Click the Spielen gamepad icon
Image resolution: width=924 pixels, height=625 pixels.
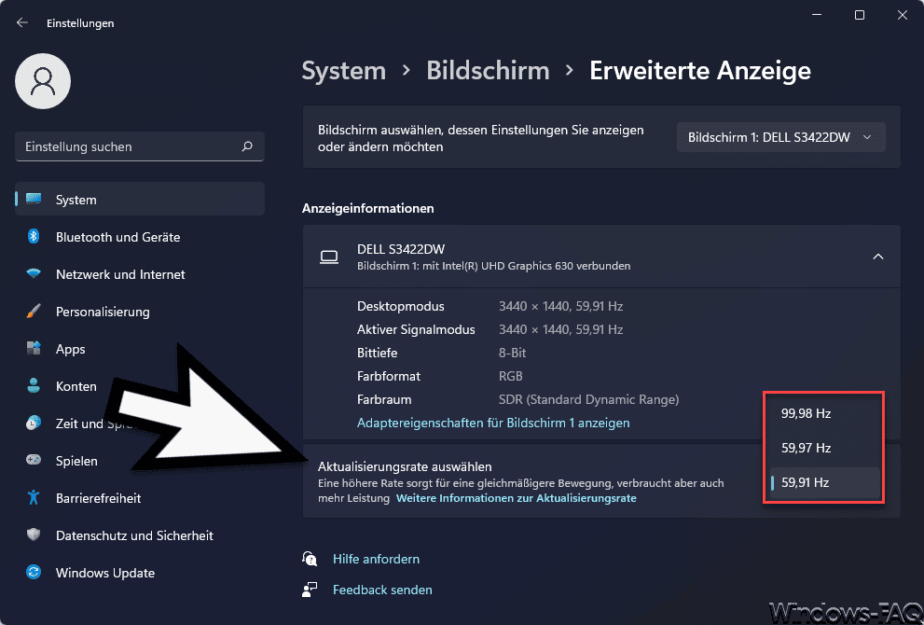[x=34, y=460]
